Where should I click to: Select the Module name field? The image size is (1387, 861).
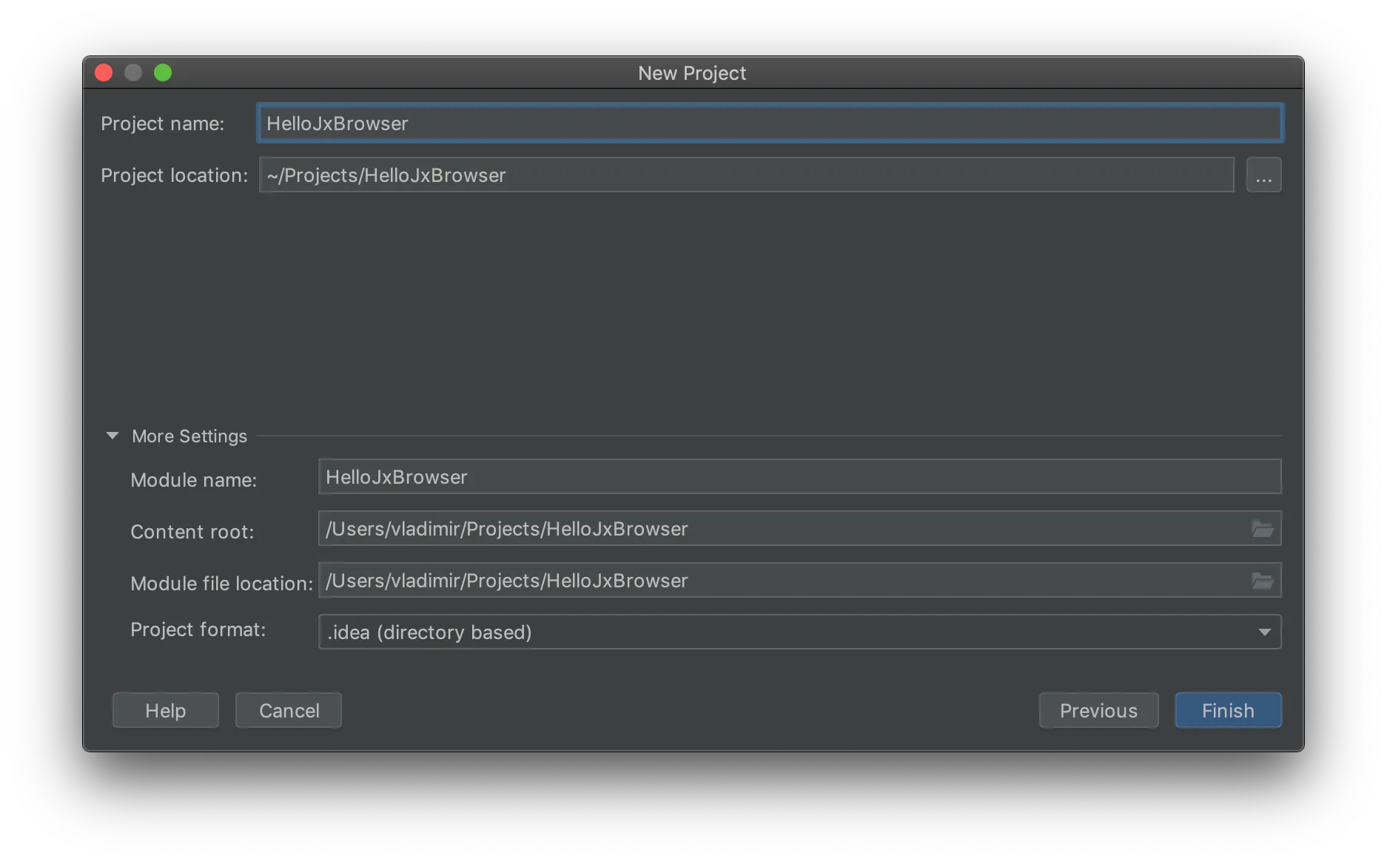pos(799,477)
